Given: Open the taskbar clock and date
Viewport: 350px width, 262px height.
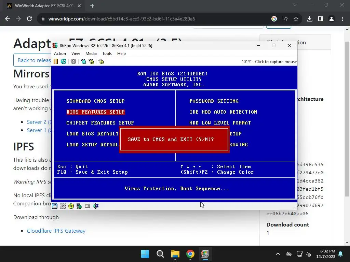Looking at the screenshot, I should pyautogui.click(x=326, y=254).
